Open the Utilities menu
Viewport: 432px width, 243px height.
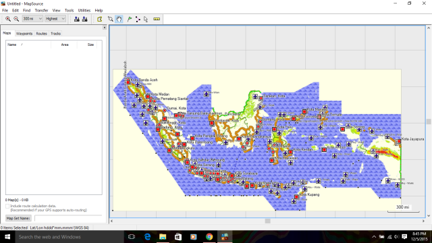pos(84,10)
